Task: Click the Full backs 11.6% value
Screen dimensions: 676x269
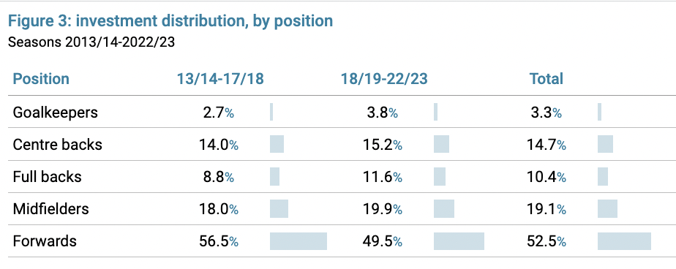Action: click(x=383, y=177)
